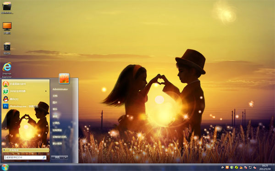Image resolution: width=275 pixels, height=171 pixels.
Task: Open the network tray icon
Action: point(250,167)
